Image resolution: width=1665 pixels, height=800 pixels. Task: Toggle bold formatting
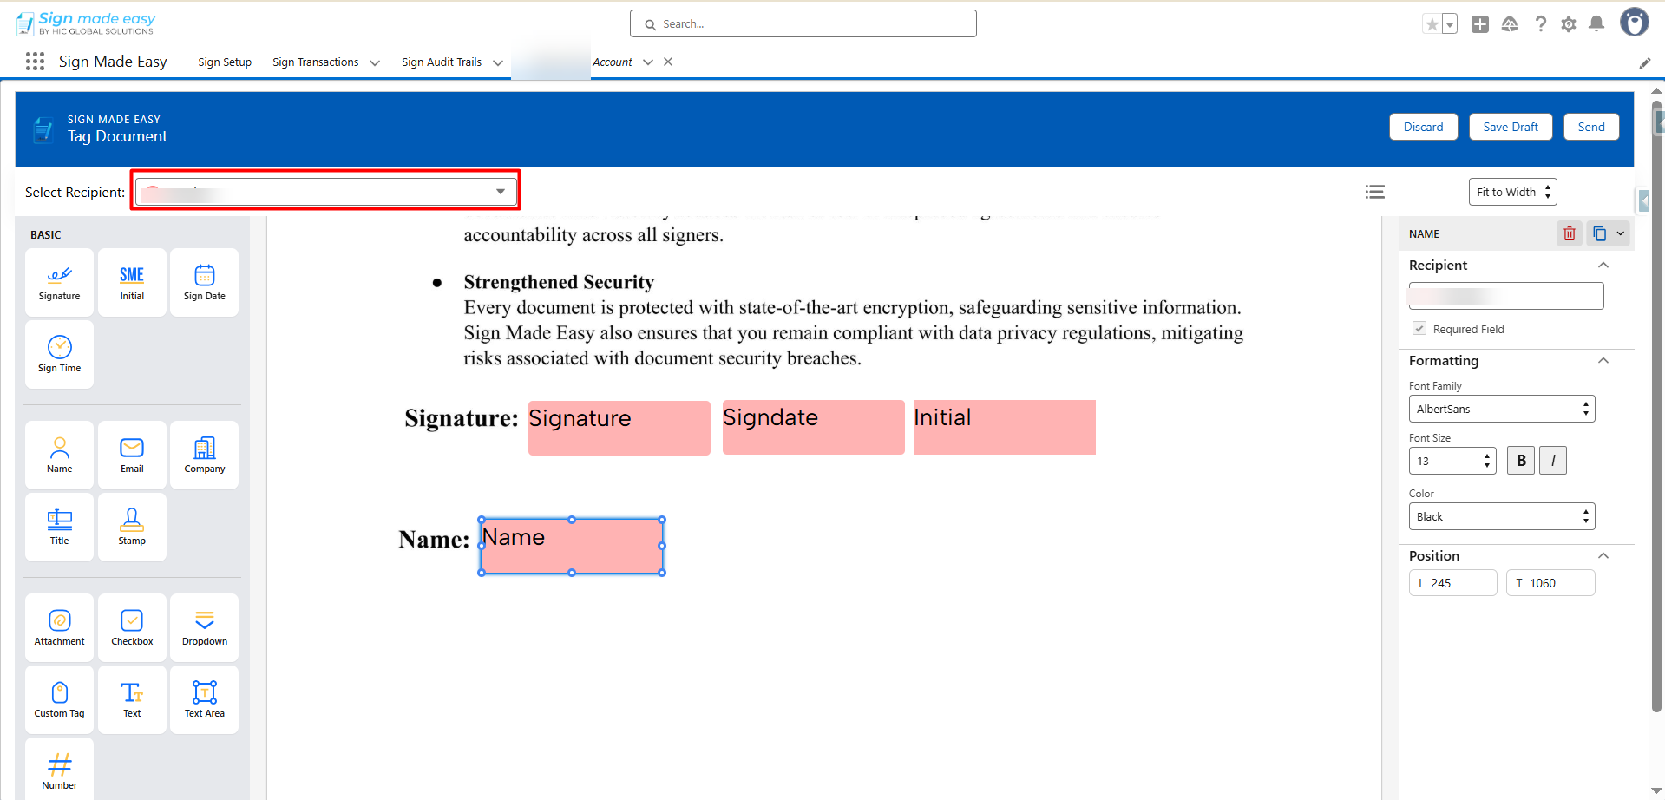click(x=1521, y=461)
